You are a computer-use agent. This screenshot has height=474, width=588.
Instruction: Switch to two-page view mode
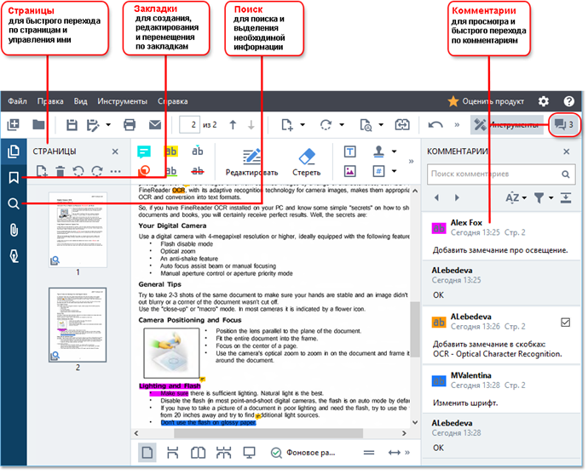pyautogui.click(x=198, y=453)
